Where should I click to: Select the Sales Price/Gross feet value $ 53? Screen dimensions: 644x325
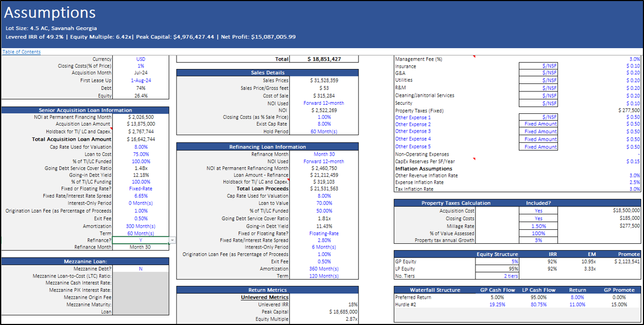click(x=324, y=88)
